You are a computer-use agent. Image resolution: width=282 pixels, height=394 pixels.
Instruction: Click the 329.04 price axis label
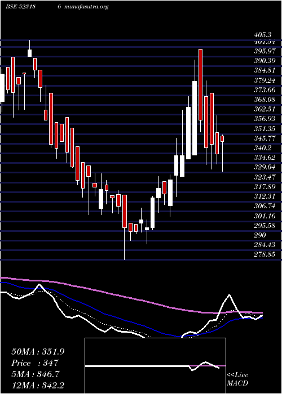pyautogui.click(x=265, y=167)
